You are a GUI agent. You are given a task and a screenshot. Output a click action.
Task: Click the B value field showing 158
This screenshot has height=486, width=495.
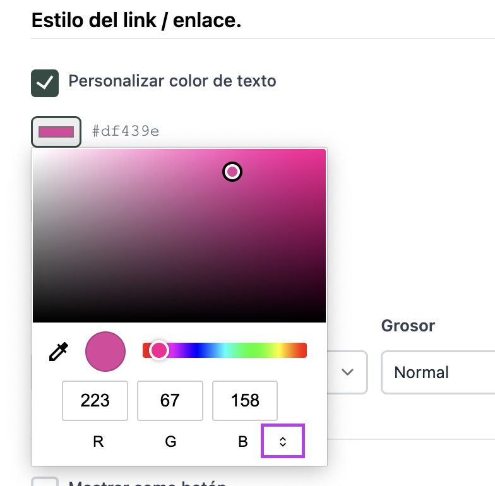(245, 401)
